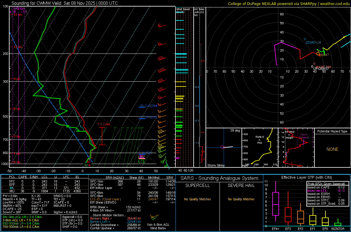Click the 264/40 RM hodograph label
Image resolution: width=351 pixels, height=232 pixels.
(323, 67)
